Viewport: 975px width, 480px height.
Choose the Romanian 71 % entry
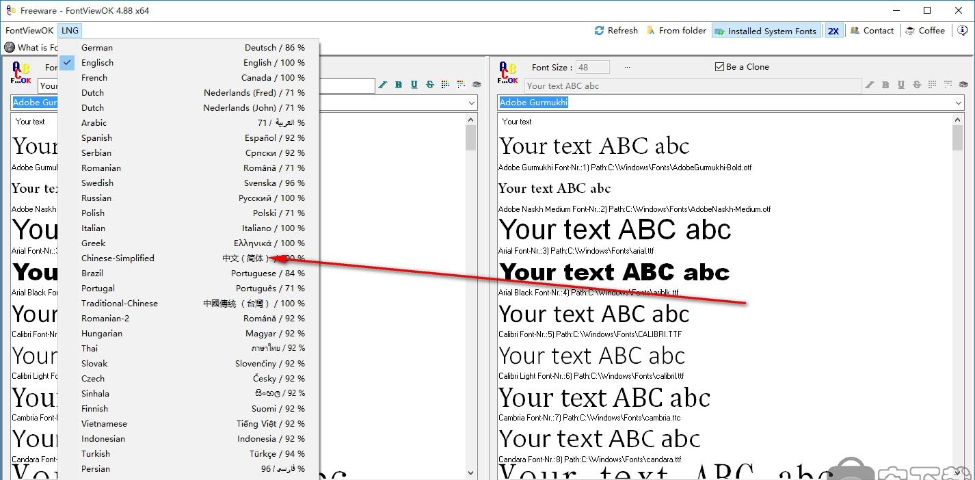(189, 168)
